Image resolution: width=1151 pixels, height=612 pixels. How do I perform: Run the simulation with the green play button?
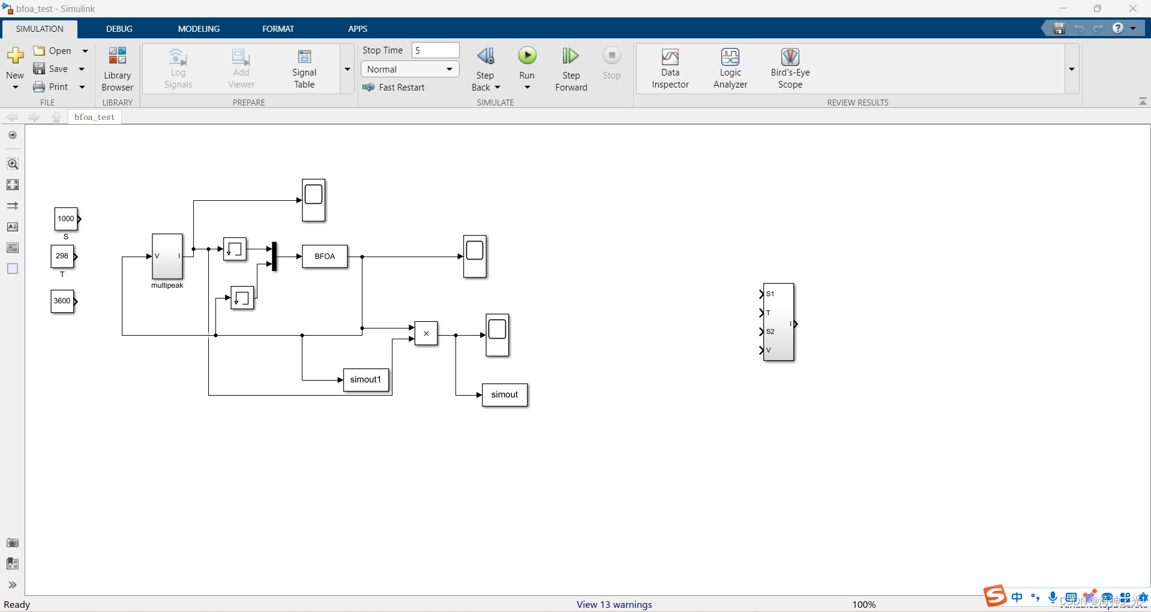coord(527,56)
